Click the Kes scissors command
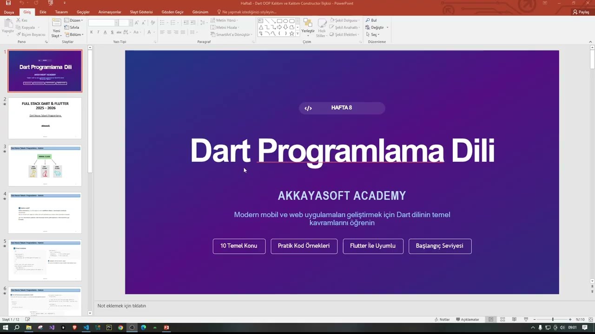595x334 pixels. pyautogui.click(x=22, y=20)
